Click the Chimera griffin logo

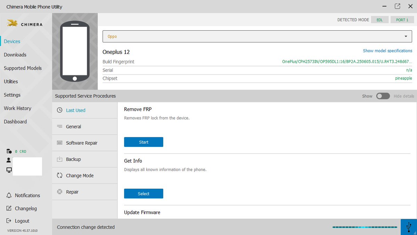[x=12, y=24]
